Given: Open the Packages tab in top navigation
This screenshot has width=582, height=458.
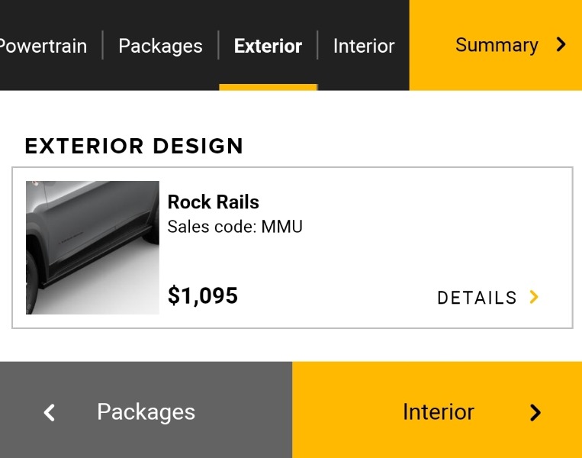Looking at the screenshot, I should tap(160, 46).
